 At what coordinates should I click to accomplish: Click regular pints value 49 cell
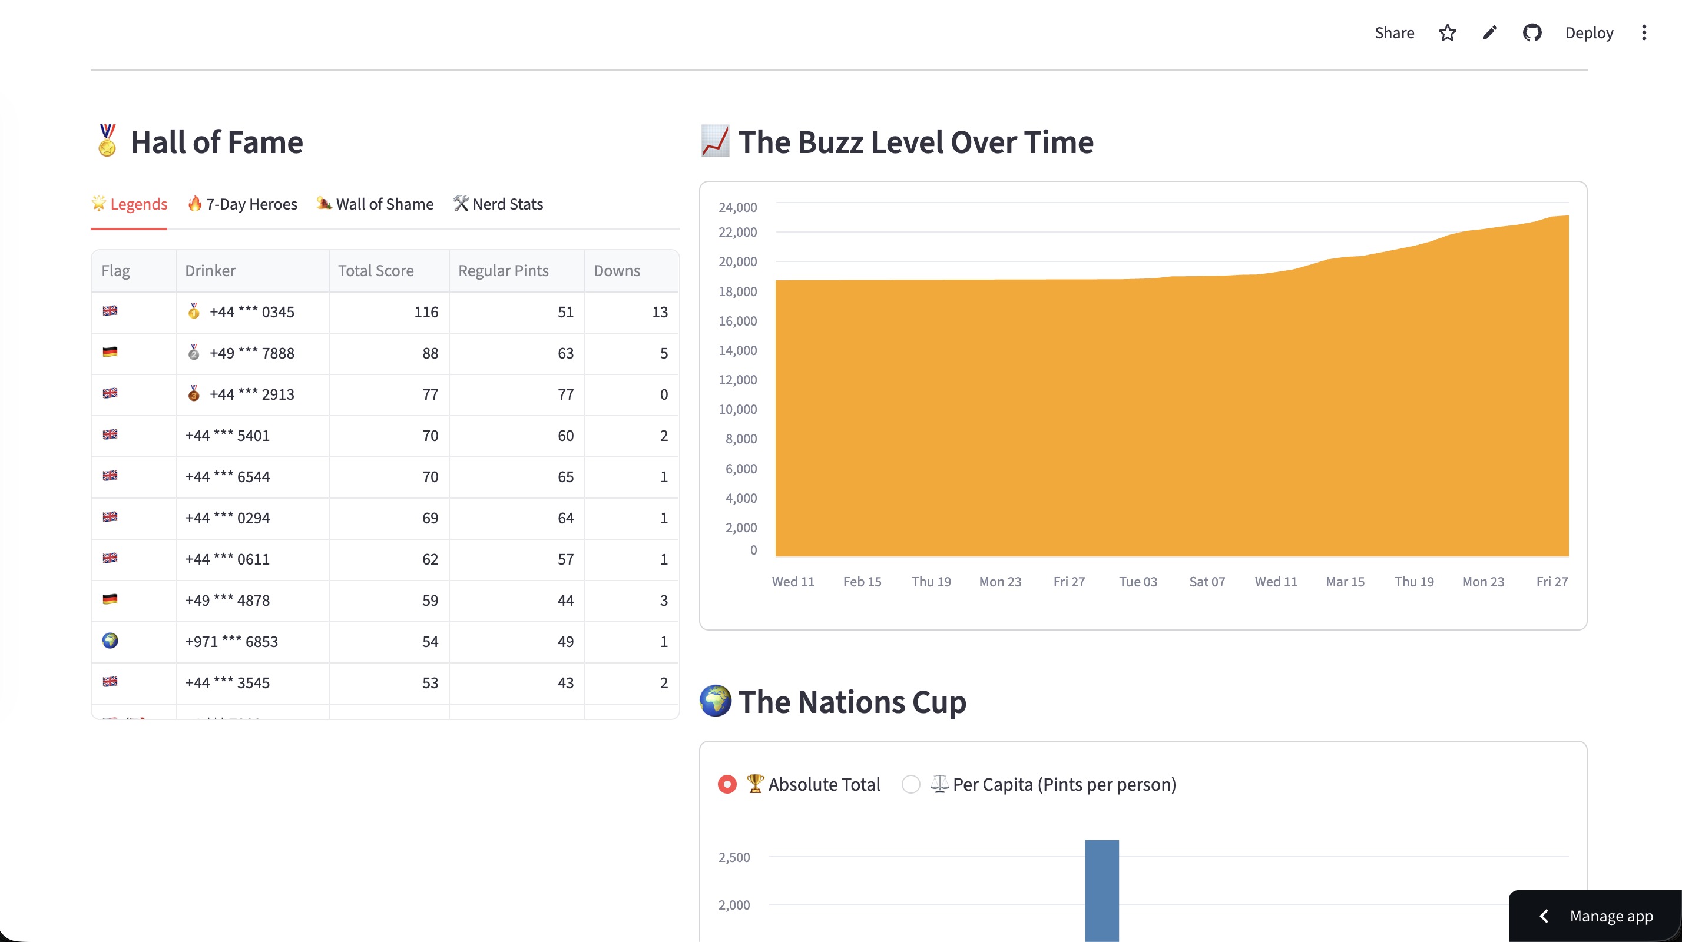[x=517, y=641]
